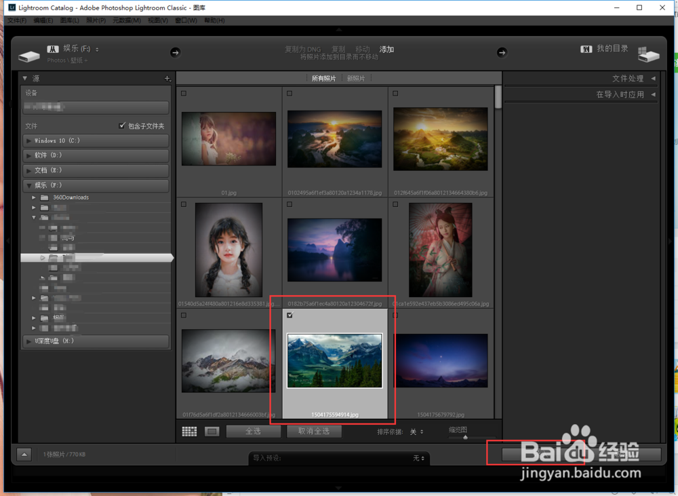This screenshot has height=496, width=678.
Task: Open the 窗口(W) menu
Action: coord(186,20)
